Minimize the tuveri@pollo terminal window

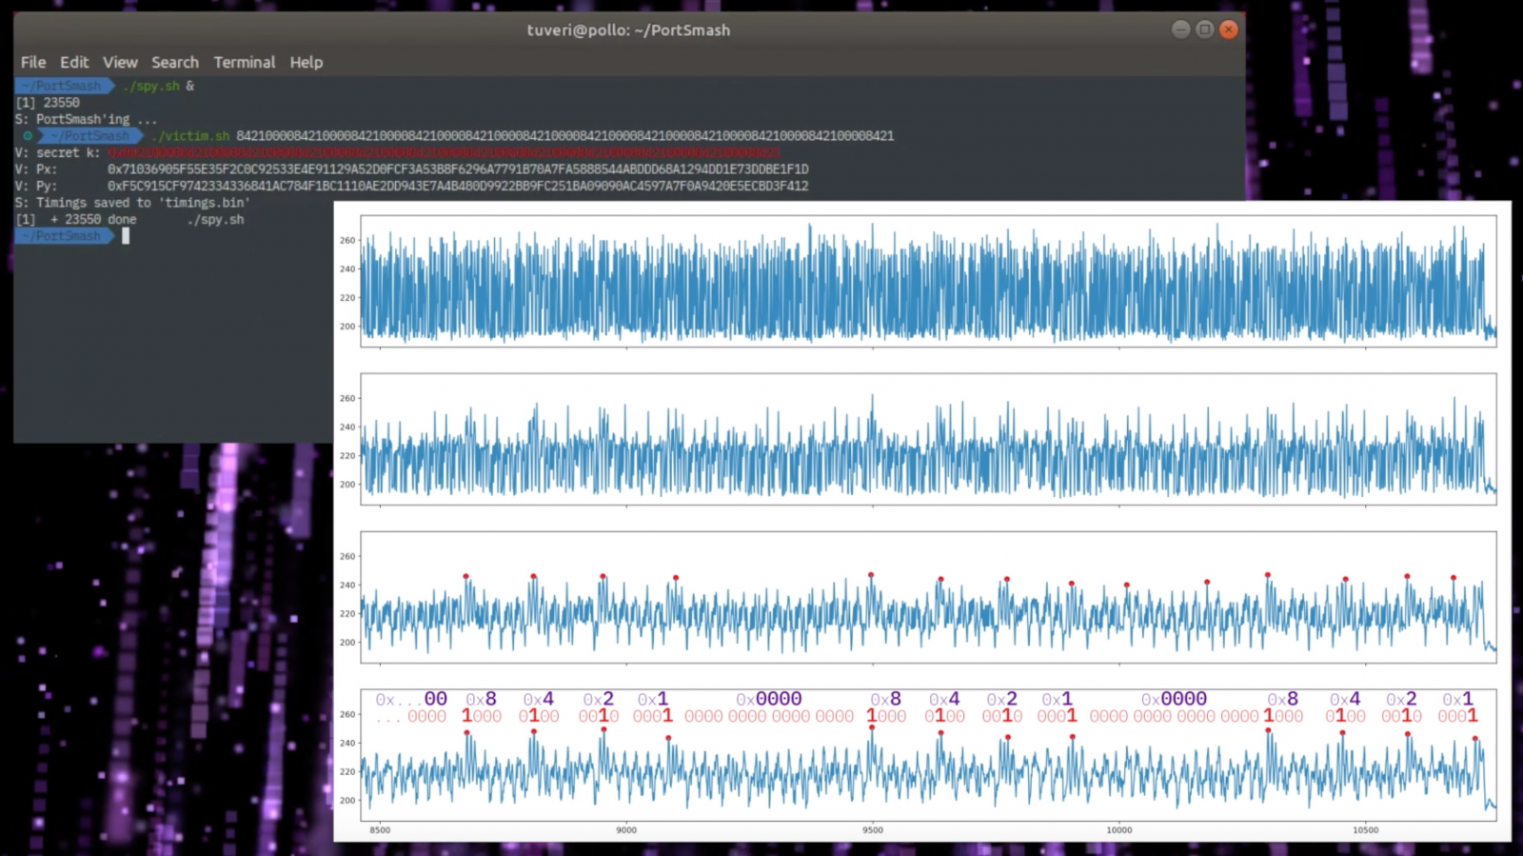pyautogui.click(x=1180, y=30)
